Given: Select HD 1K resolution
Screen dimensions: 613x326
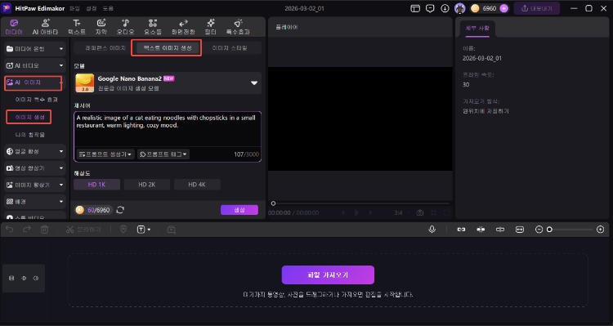Looking at the screenshot, I should (x=97, y=185).
